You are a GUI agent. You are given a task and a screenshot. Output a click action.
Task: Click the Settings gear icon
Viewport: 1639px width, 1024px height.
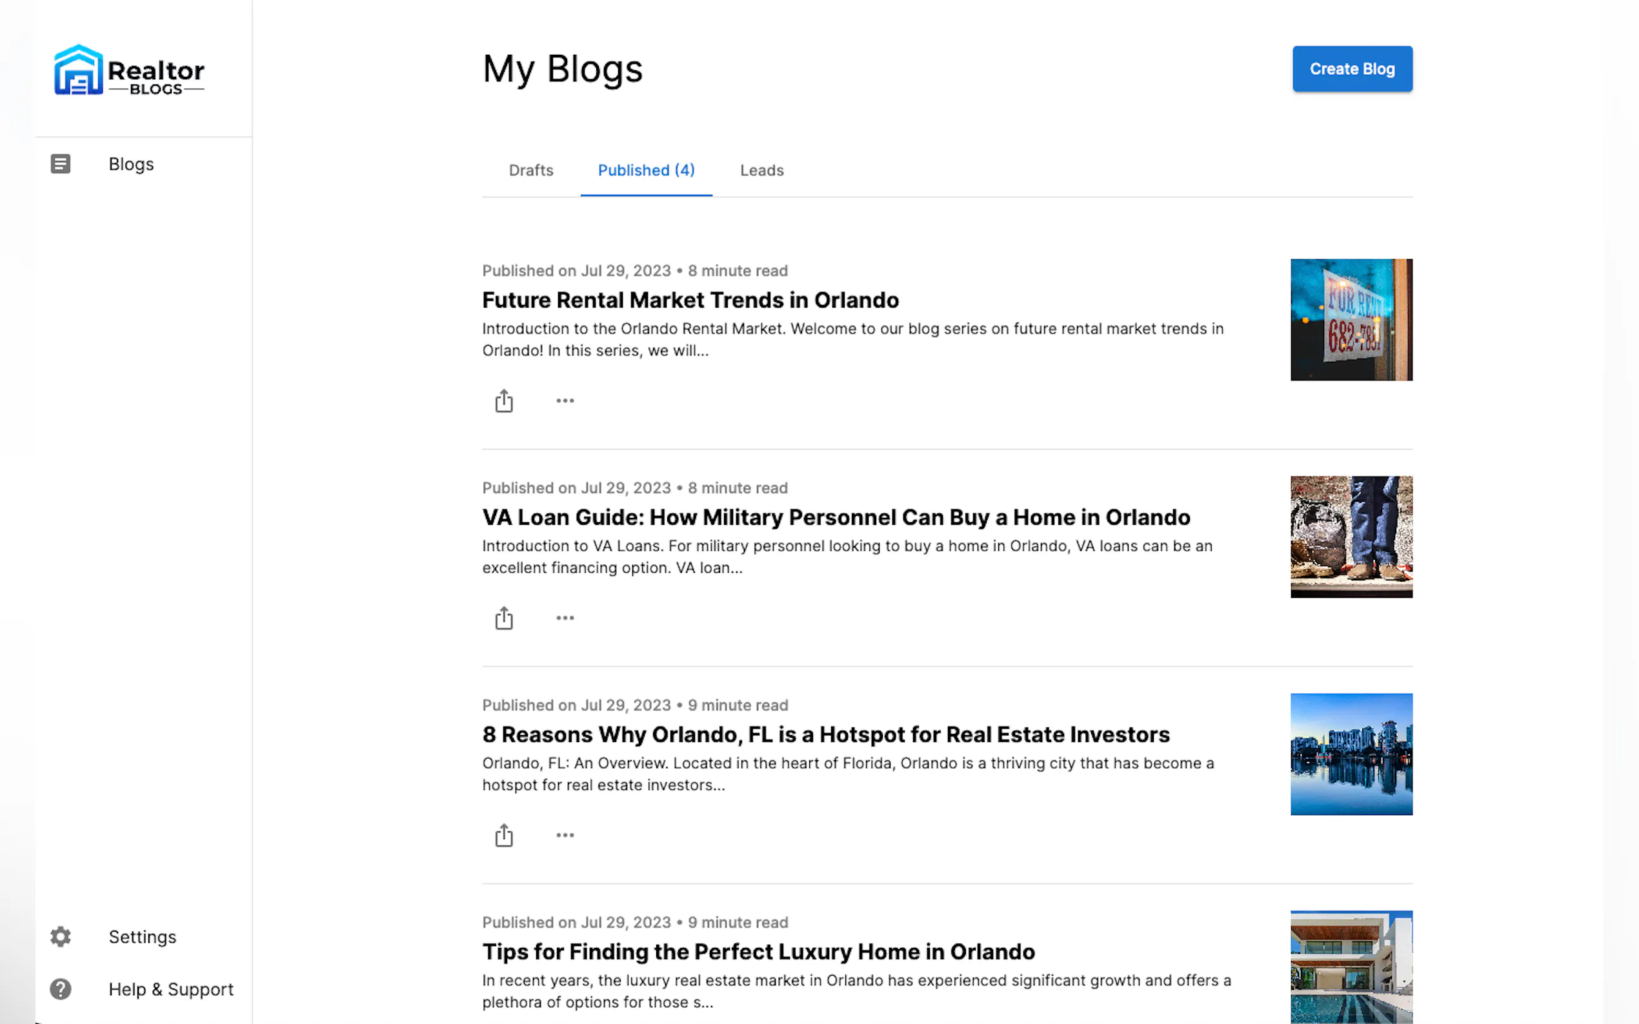click(x=60, y=937)
